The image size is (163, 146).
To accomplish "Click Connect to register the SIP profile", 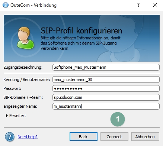I will click(114, 137).
